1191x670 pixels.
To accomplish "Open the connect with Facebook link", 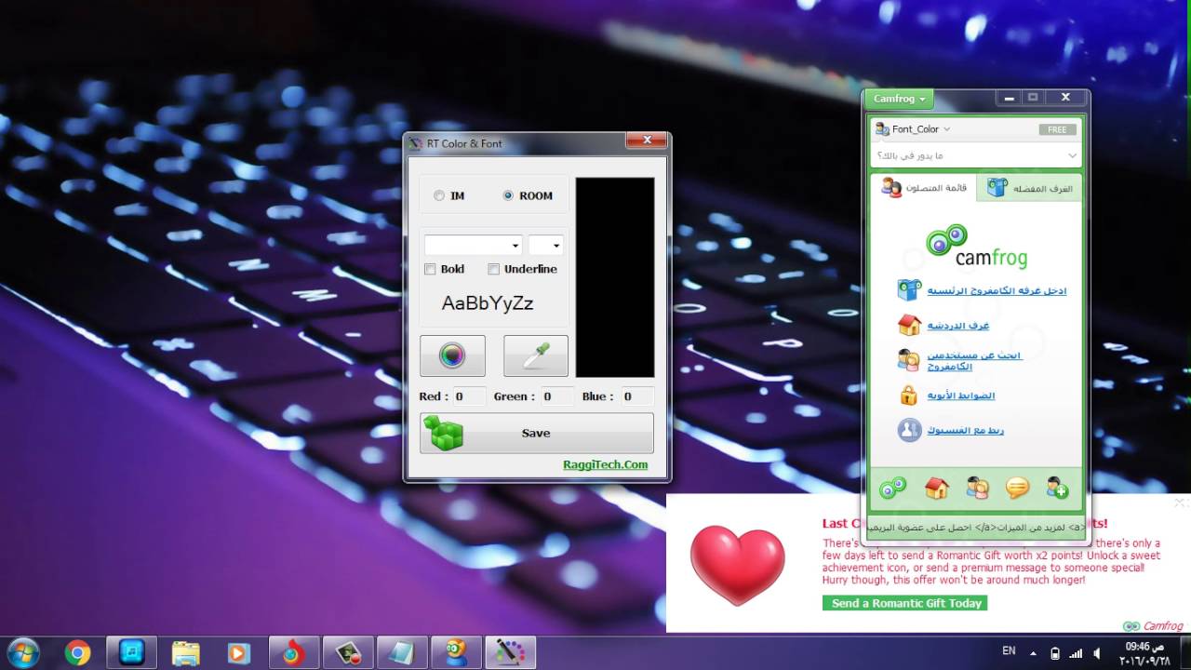I will tap(965, 430).
